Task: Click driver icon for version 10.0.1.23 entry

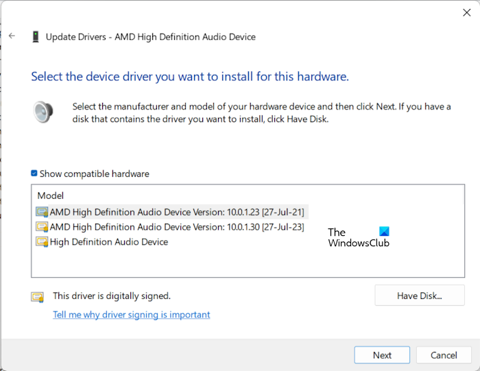Action: pos(42,212)
